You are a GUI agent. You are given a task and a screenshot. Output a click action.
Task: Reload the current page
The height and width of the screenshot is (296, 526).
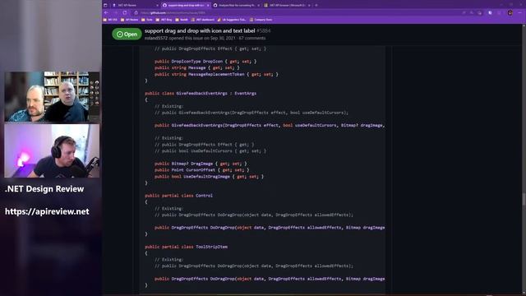[124, 13]
